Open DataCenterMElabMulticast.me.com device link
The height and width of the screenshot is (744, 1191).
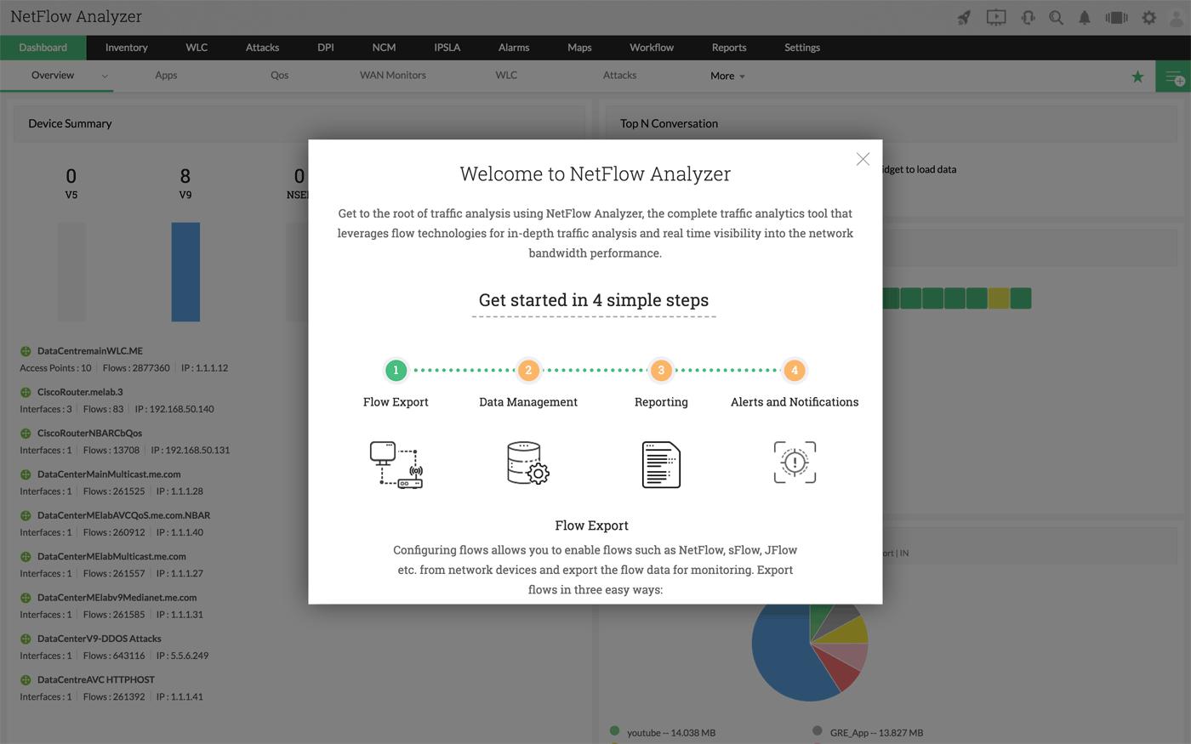[111, 557]
